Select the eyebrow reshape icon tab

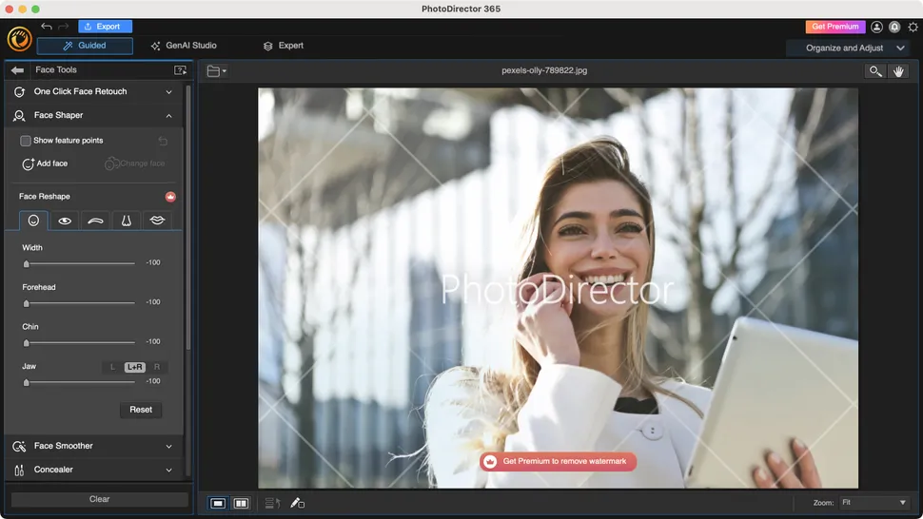[95, 221]
